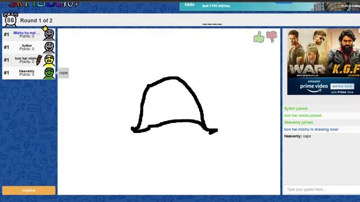This screenshot has width=360, height=202.
Task: Click chat message 'SyNor joined.'
Action: (296, 108)
